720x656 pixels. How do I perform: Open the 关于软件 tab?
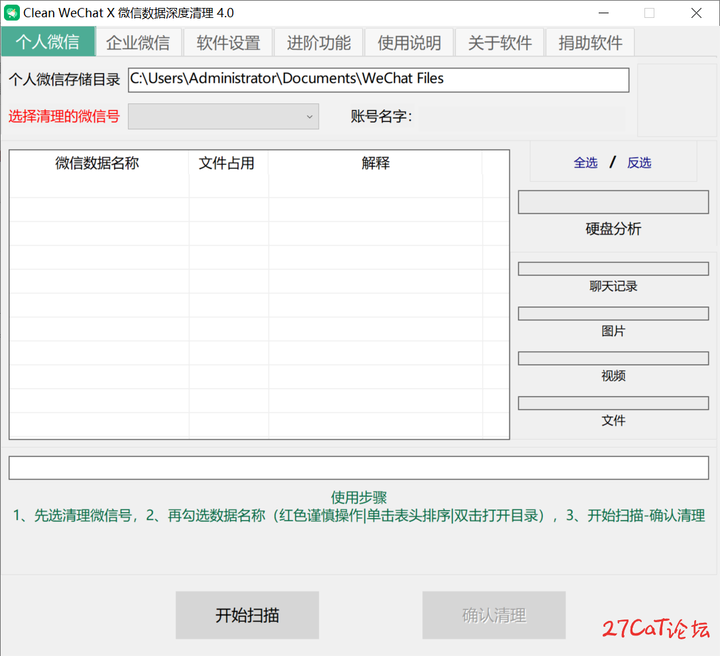(500, 42)
